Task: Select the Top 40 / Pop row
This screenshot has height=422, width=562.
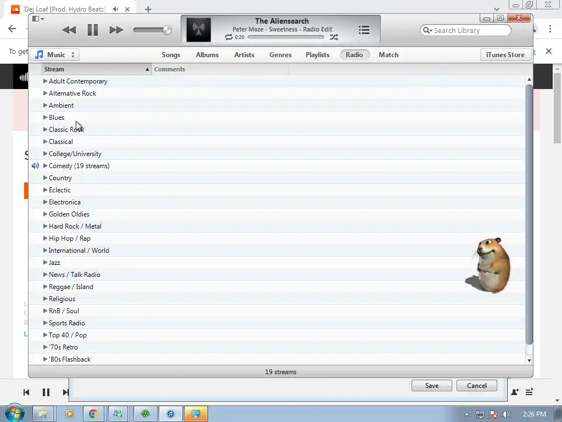Action: coord(277,335)
